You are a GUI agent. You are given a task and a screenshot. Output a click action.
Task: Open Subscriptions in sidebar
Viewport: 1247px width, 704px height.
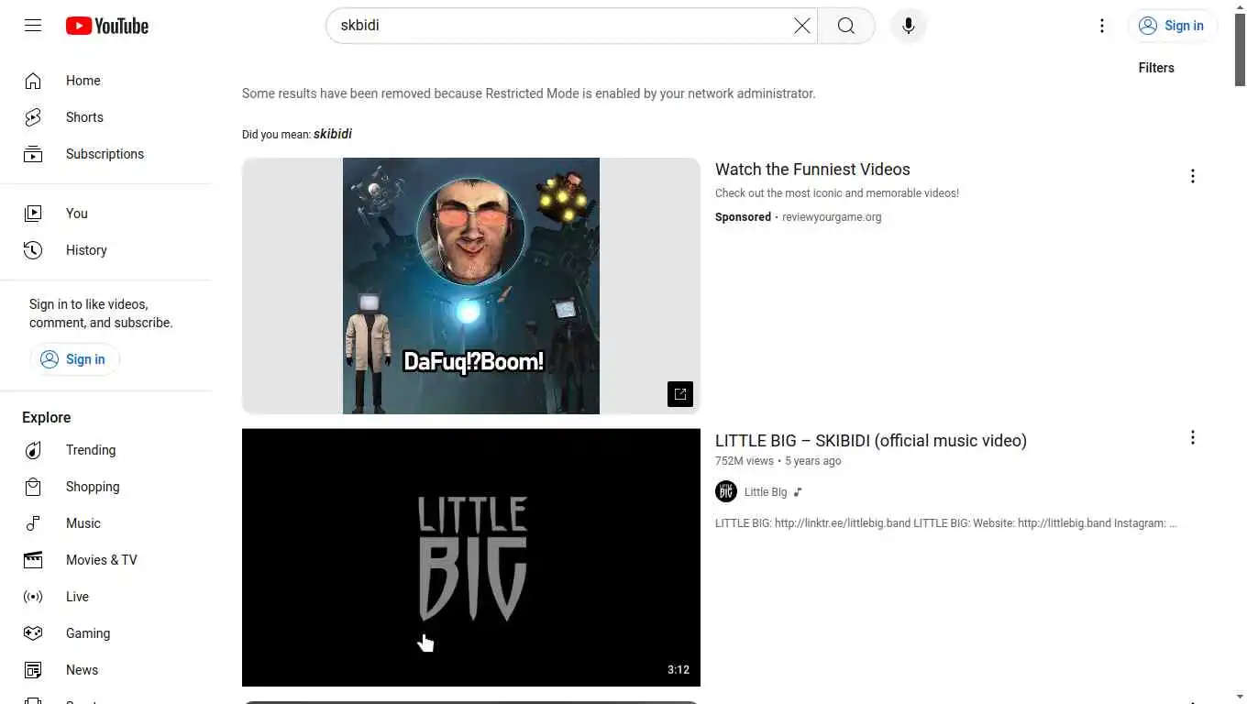[x=106, y=154]
